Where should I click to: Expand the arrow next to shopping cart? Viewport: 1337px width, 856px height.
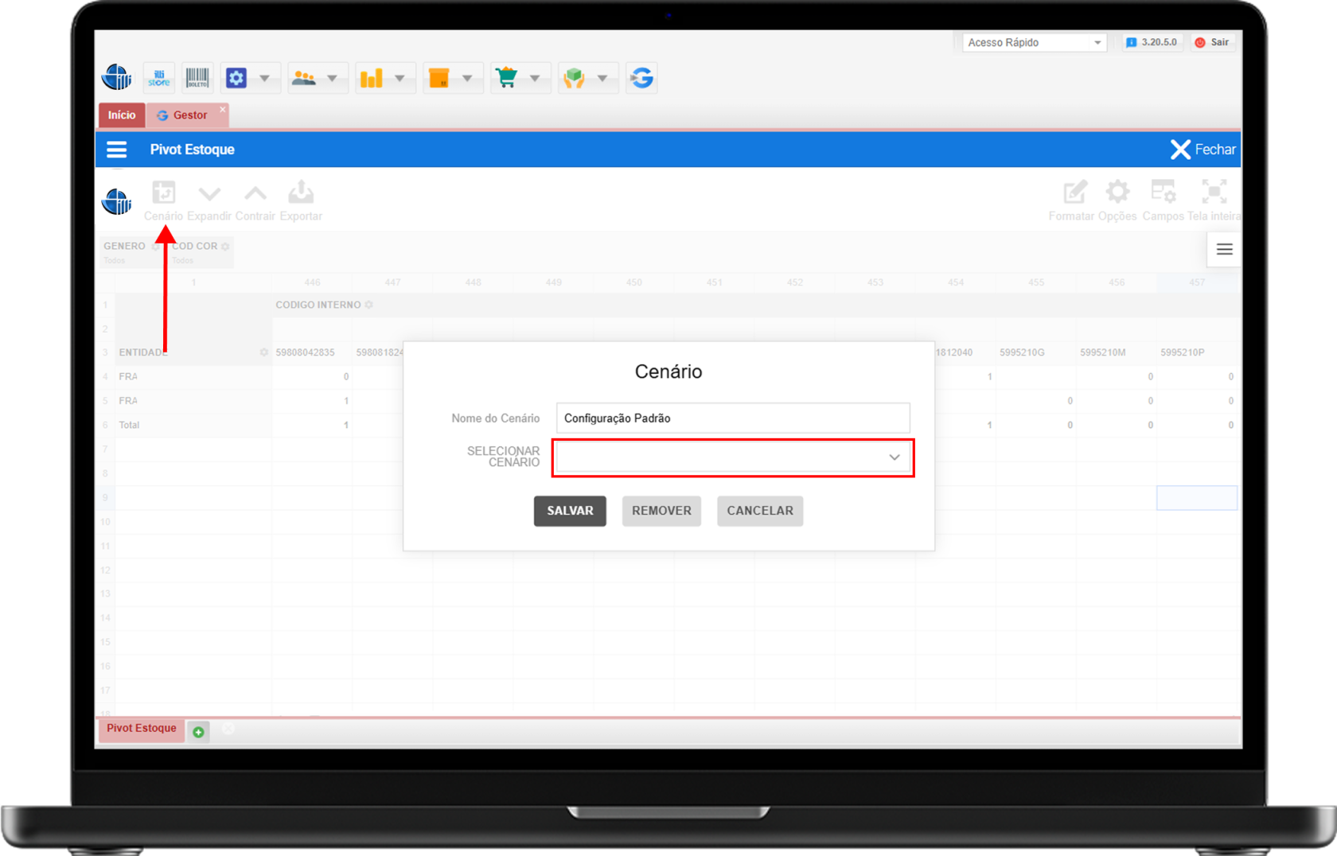(x=535, y=78)
